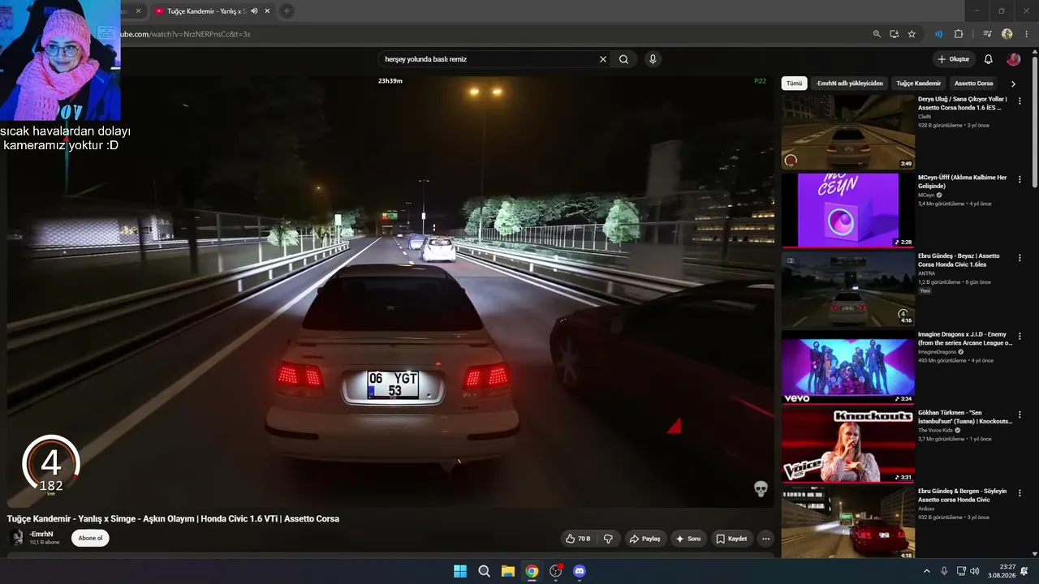Open YouTube notifications bell
Image resolution: width=1039 pixels, height=584 pixels.
click(988, 59)
